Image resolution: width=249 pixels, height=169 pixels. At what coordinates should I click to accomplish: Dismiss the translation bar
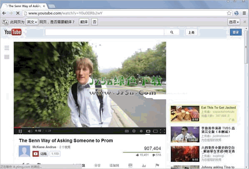(245, 22)
